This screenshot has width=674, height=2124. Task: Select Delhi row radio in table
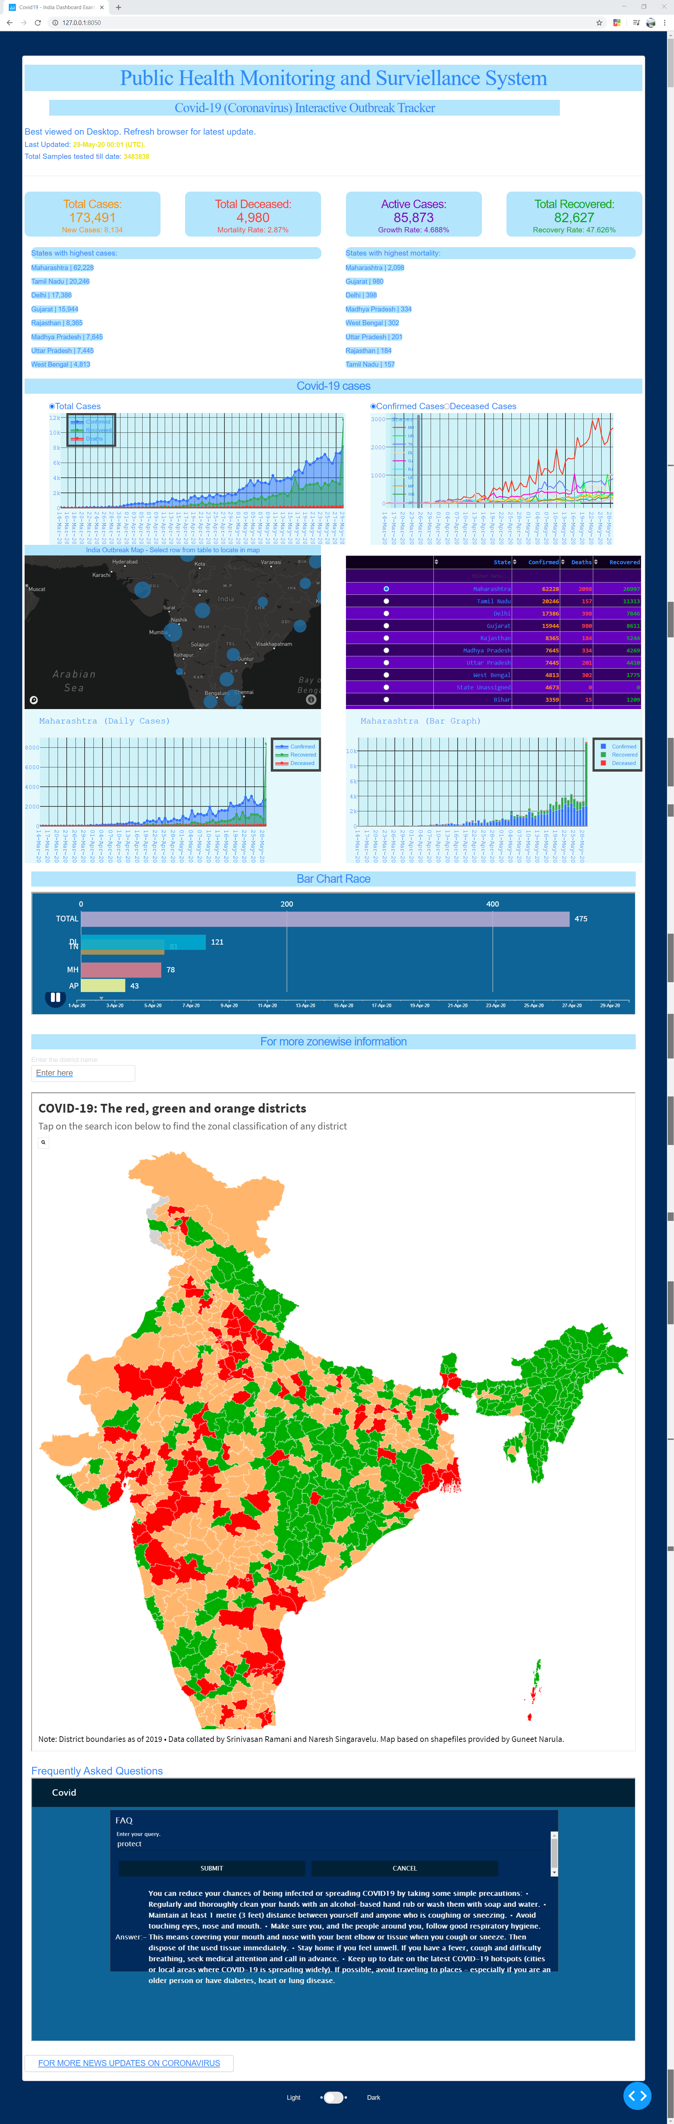[386, 613]
